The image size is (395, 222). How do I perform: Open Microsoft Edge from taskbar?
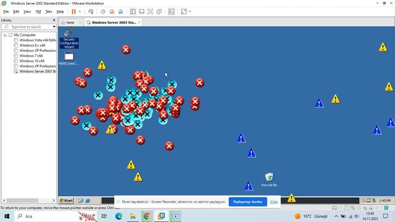118,216
